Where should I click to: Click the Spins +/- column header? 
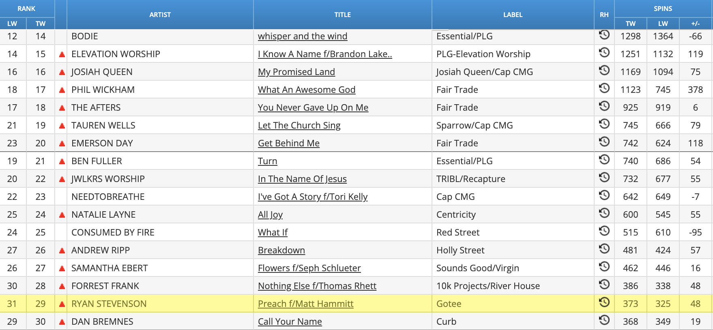[x=696, y=24]
